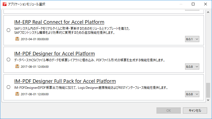The width and height of the screenshot is (212, 119).
Task: Select the IM-ERP Real Connect radio button
Action: [x=9, y=30]
